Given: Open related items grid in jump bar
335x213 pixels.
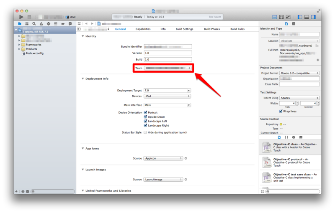Looking at the screenshot, I should tap(79, 24).
